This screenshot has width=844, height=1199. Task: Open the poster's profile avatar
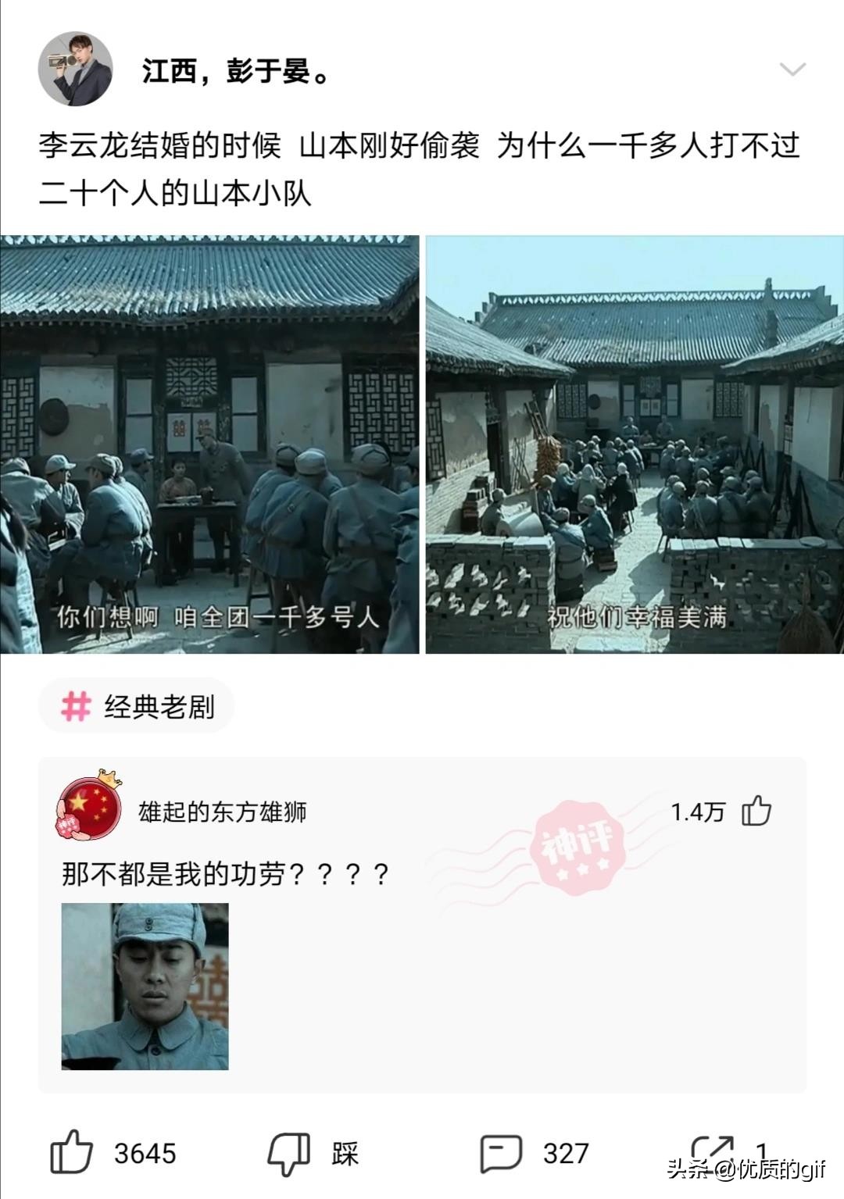75,69
